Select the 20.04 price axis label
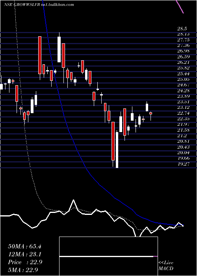Image resolution: width=197 pixels, height=276 pixels. click(x=183, y=153)
